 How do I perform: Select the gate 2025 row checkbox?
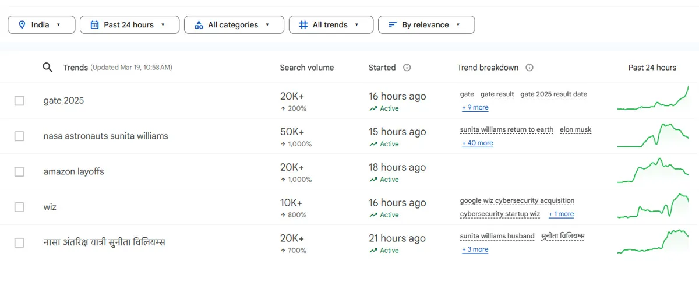tap(19, 101)
